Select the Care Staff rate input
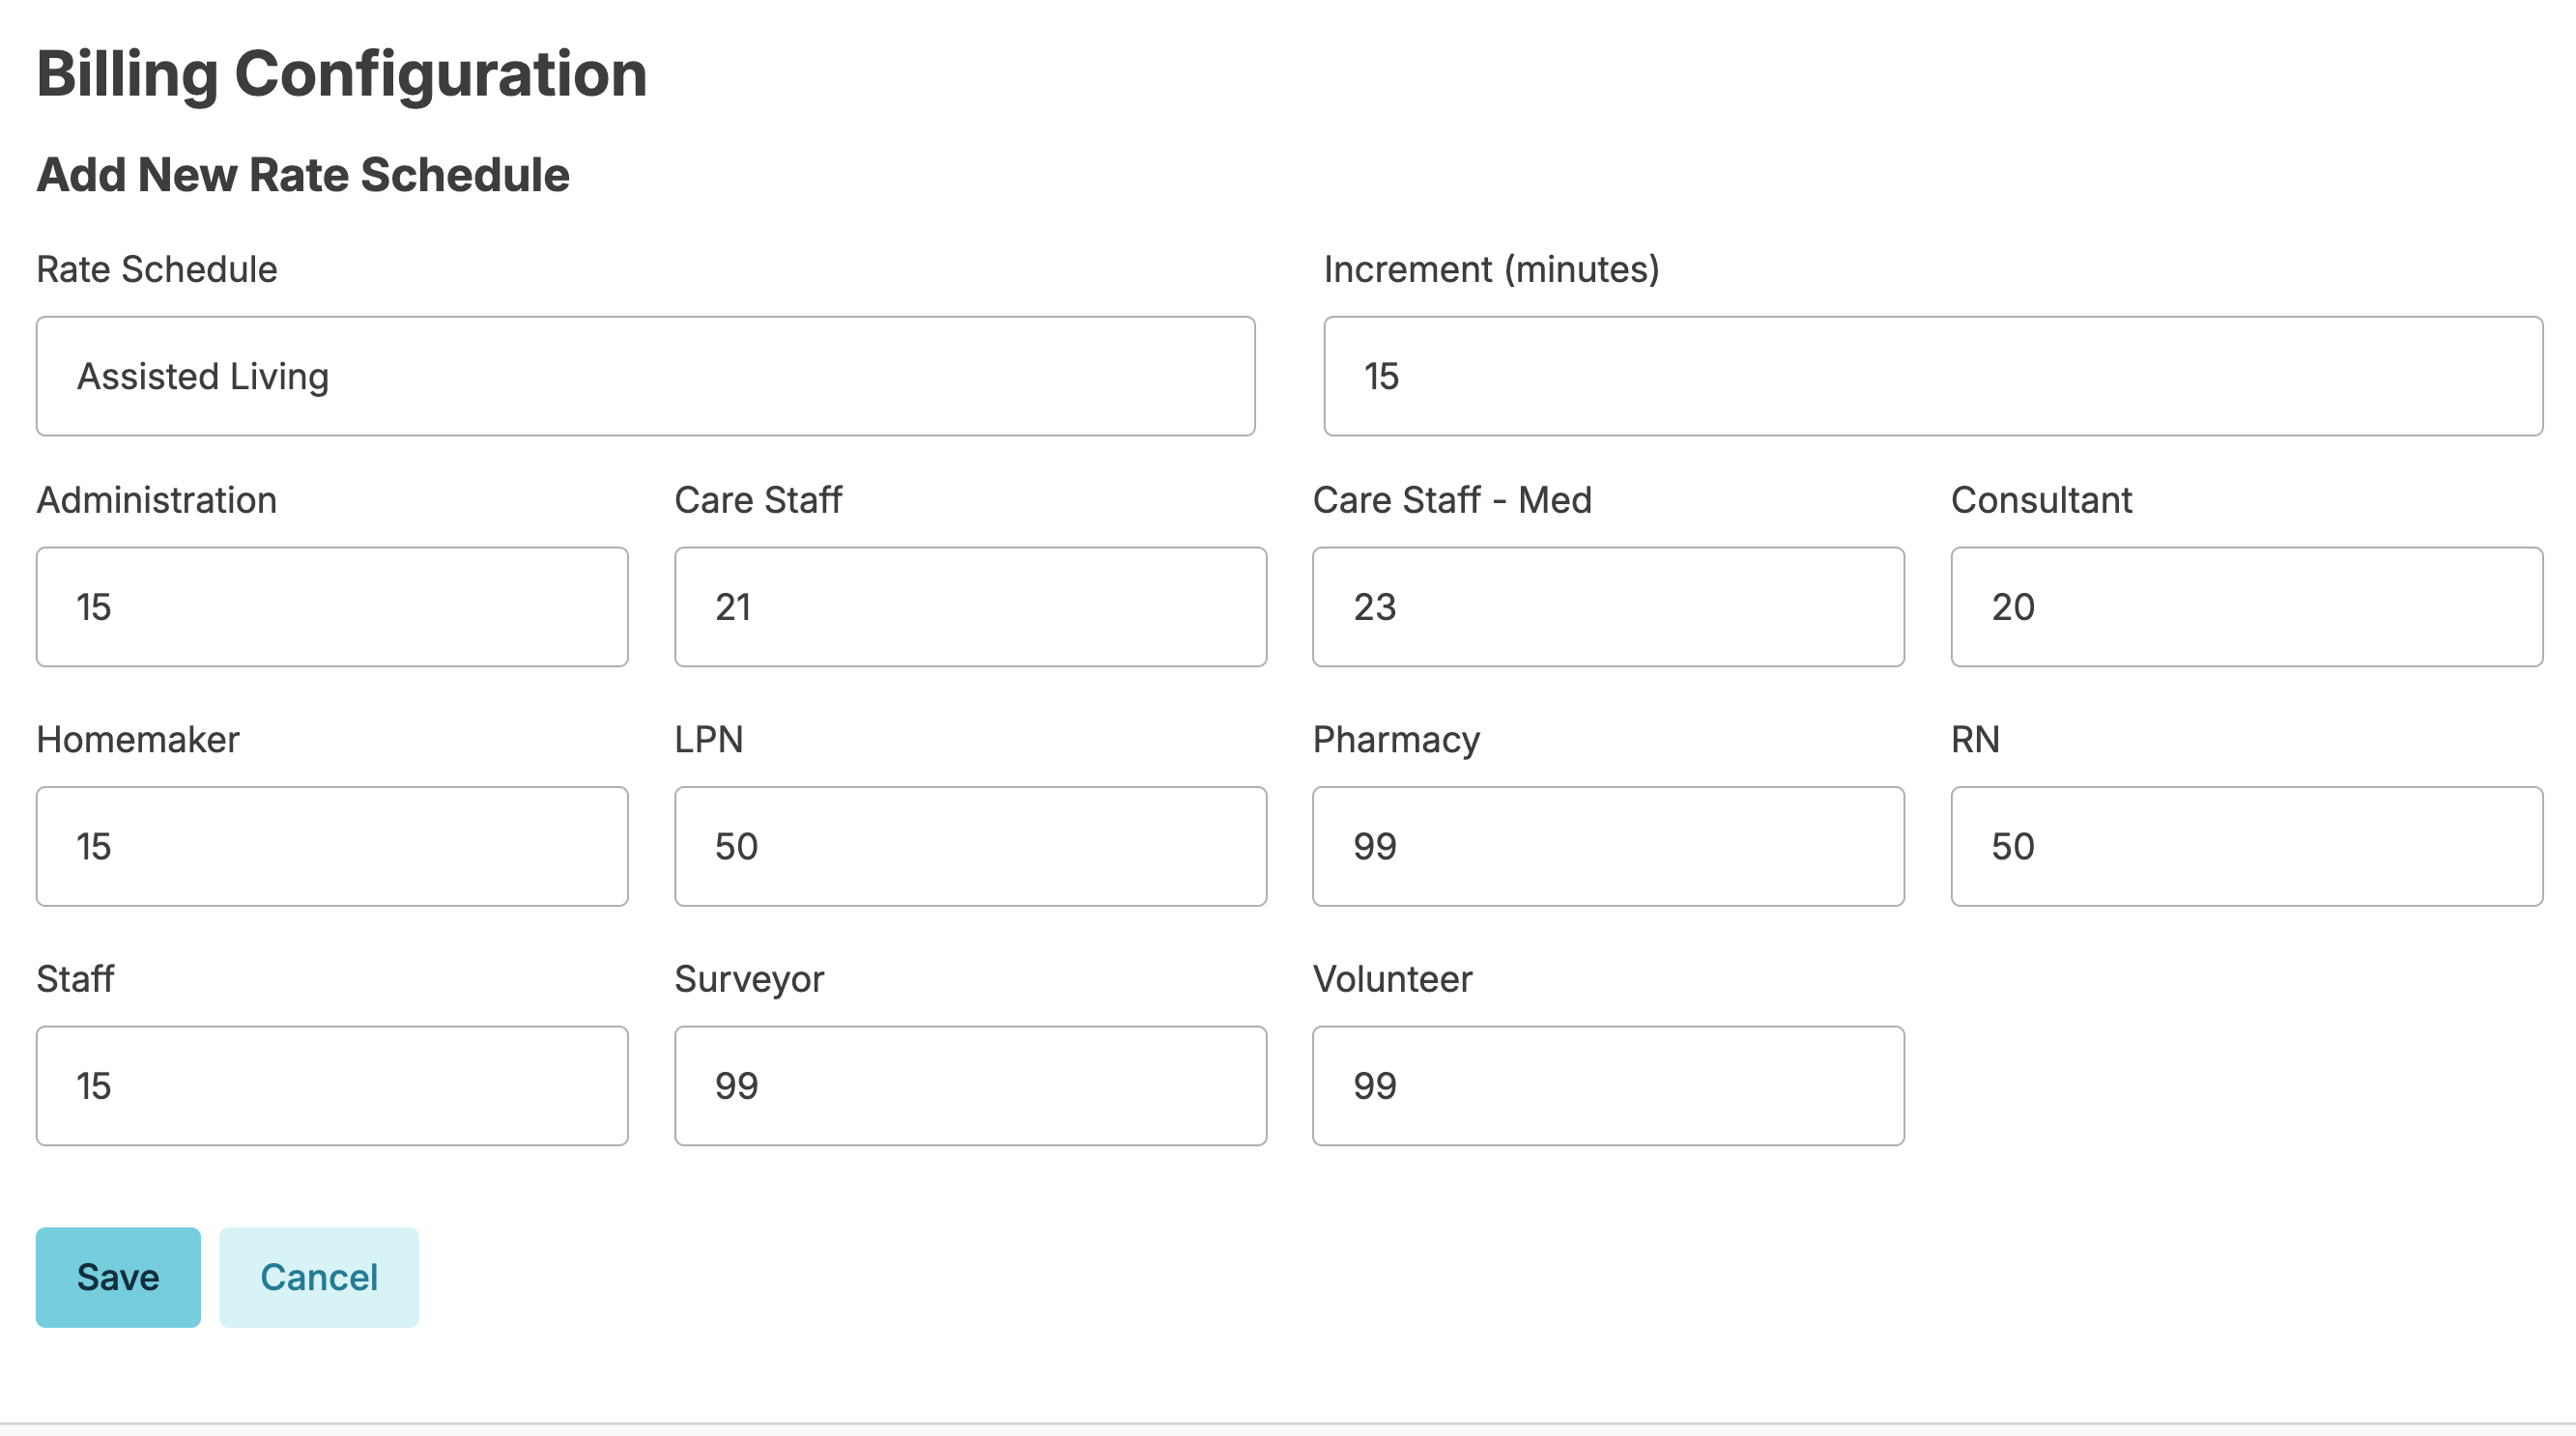Image resolution: width=2576 pixels, height=1436 pixels. [970, 606]
